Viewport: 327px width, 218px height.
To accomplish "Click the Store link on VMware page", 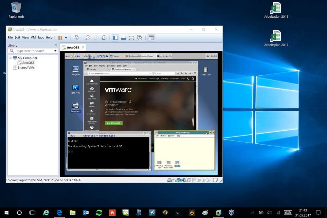I will 183,79.
